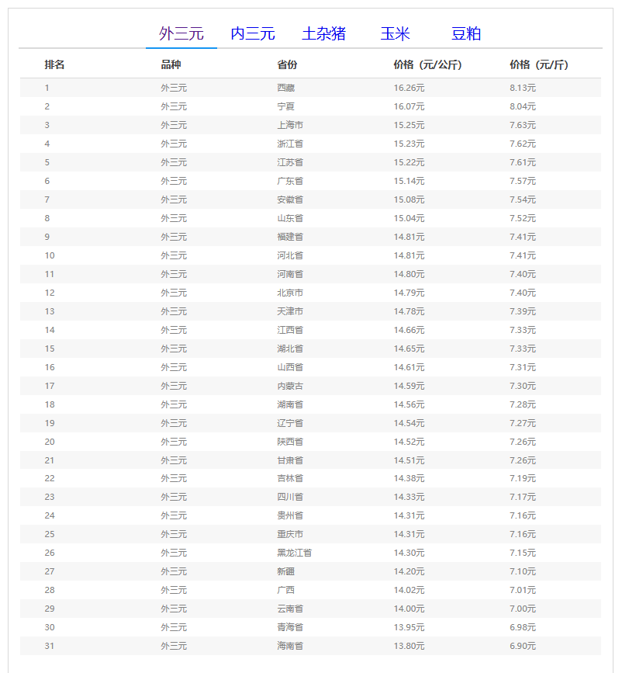View the 豆粕 tab
This screenshot has width=629, height=673.
coord(466,33)
